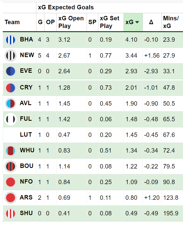Click the BOU team crest icon

click(11, 166)
